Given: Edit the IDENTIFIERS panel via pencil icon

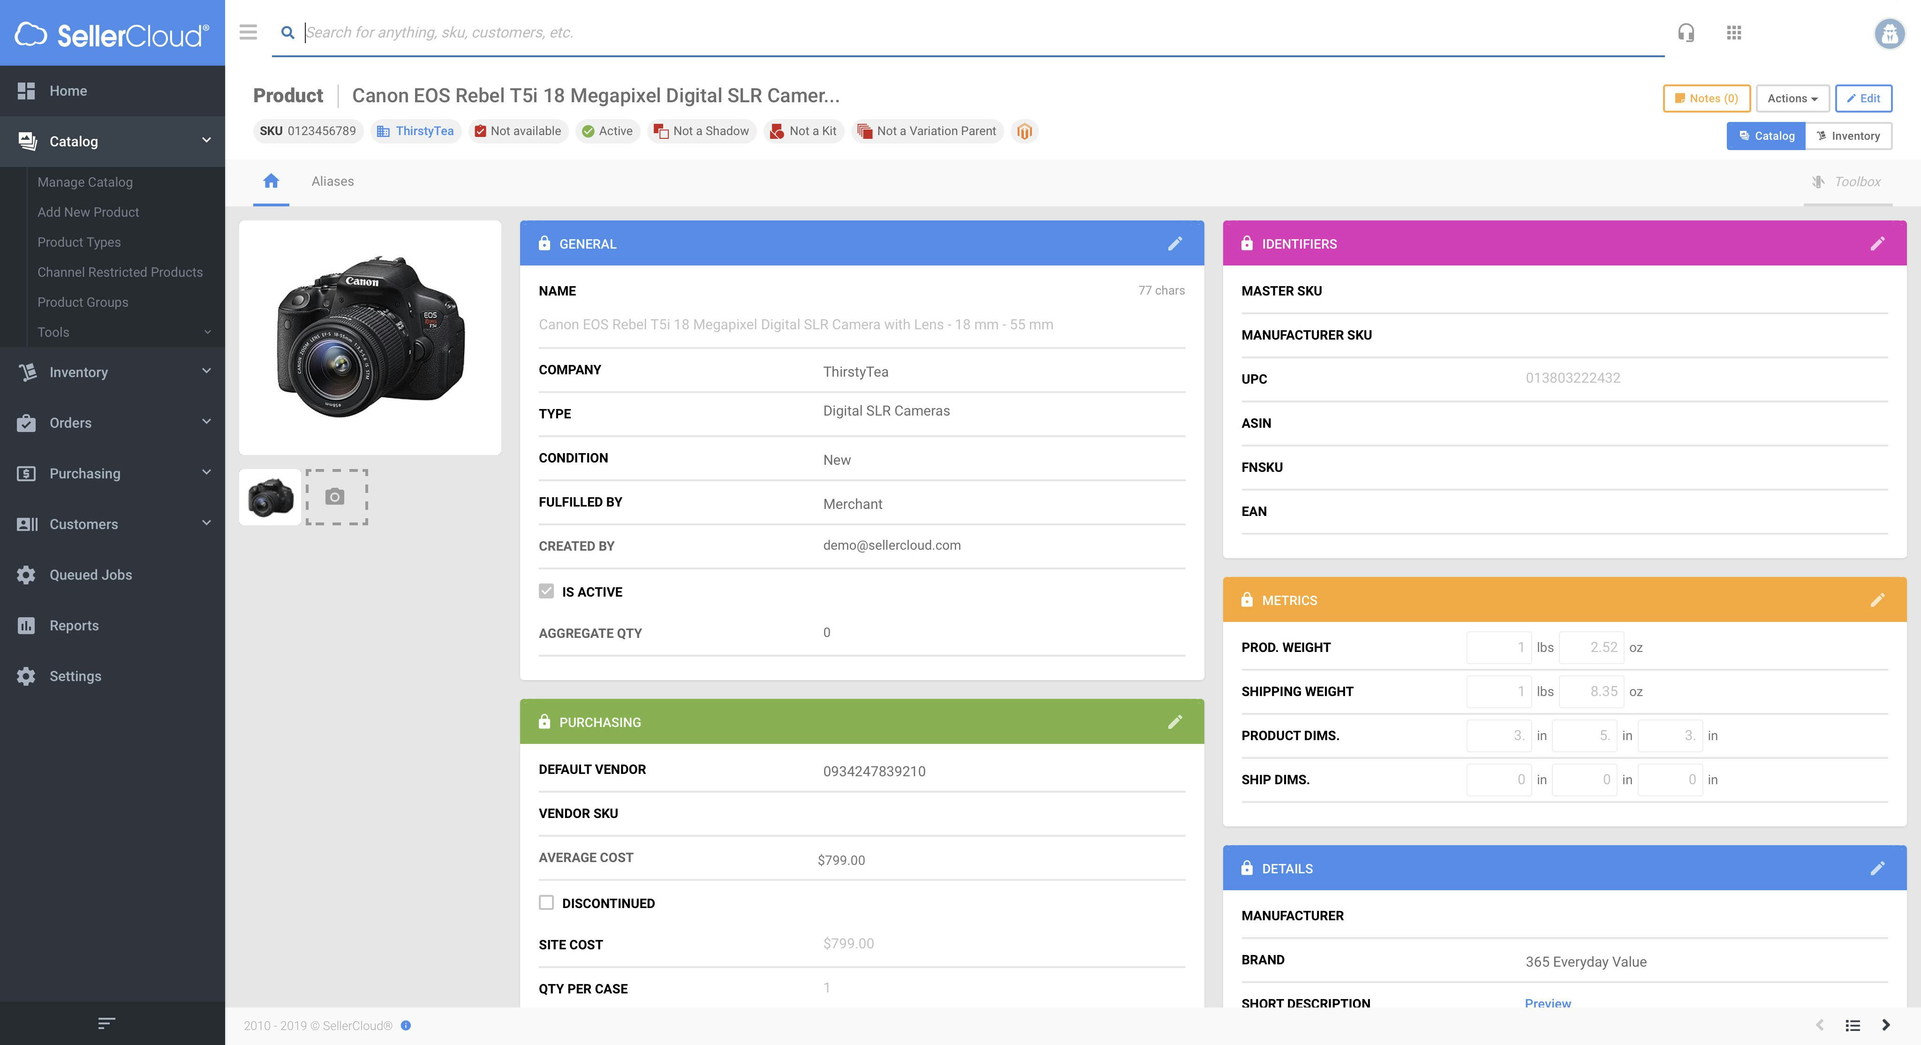Looking at the screenshot, I should (1877, 244).
